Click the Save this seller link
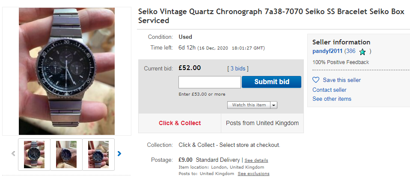 click(342, 80)
